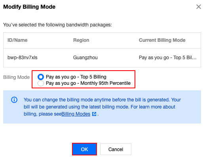
Task: Click the blue info circle icon
Action: [x=14, y=100]
